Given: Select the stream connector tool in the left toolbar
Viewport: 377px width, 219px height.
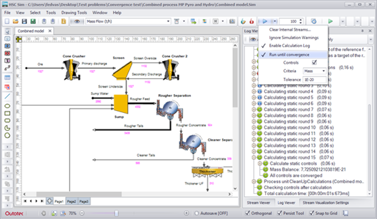Looking at the screenshot, I should pyautogui.click(x=7, y=68).
